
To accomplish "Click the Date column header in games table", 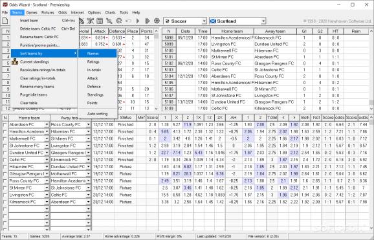I will (185, 31).
